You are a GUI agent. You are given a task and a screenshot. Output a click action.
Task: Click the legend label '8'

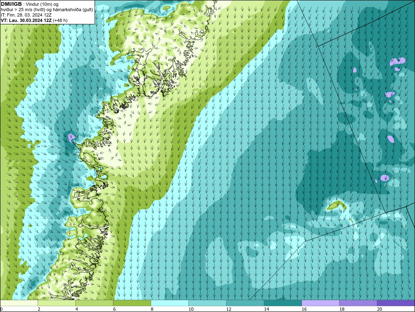click(x=152, y=309)
